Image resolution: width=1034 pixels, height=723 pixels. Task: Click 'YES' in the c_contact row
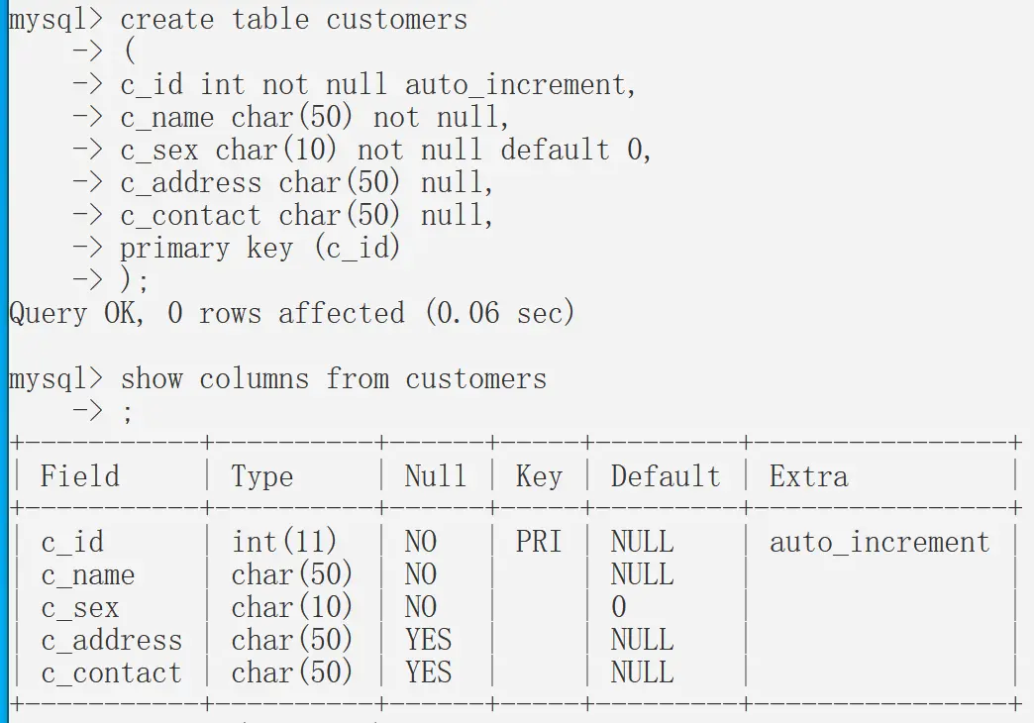[427, 672]
